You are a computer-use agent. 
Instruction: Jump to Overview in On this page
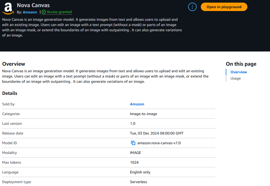click(x=239, y=72)
